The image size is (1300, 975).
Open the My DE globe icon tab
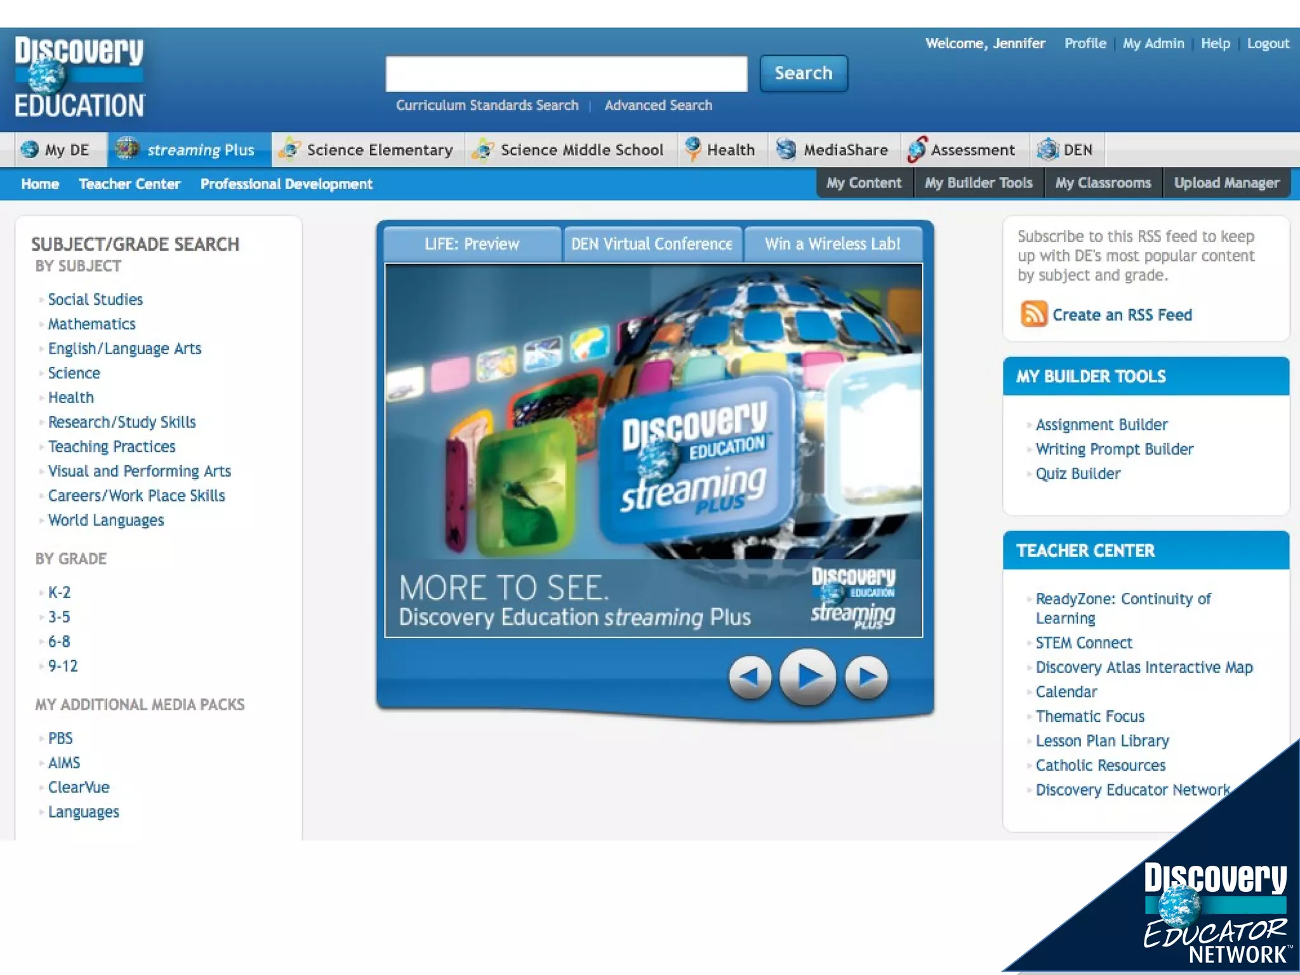point(29,150)
